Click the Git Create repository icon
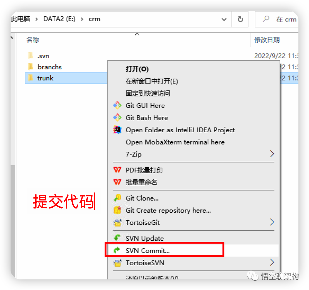309x290 pixels. pos(117,210)
